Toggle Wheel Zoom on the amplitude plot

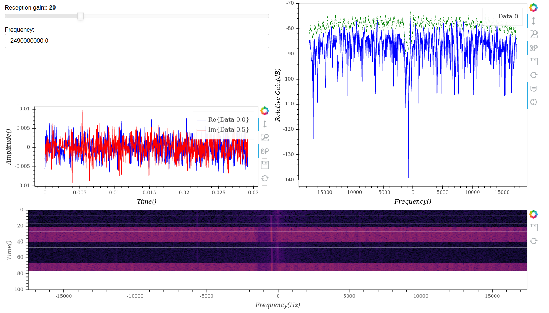pos(265,151)
